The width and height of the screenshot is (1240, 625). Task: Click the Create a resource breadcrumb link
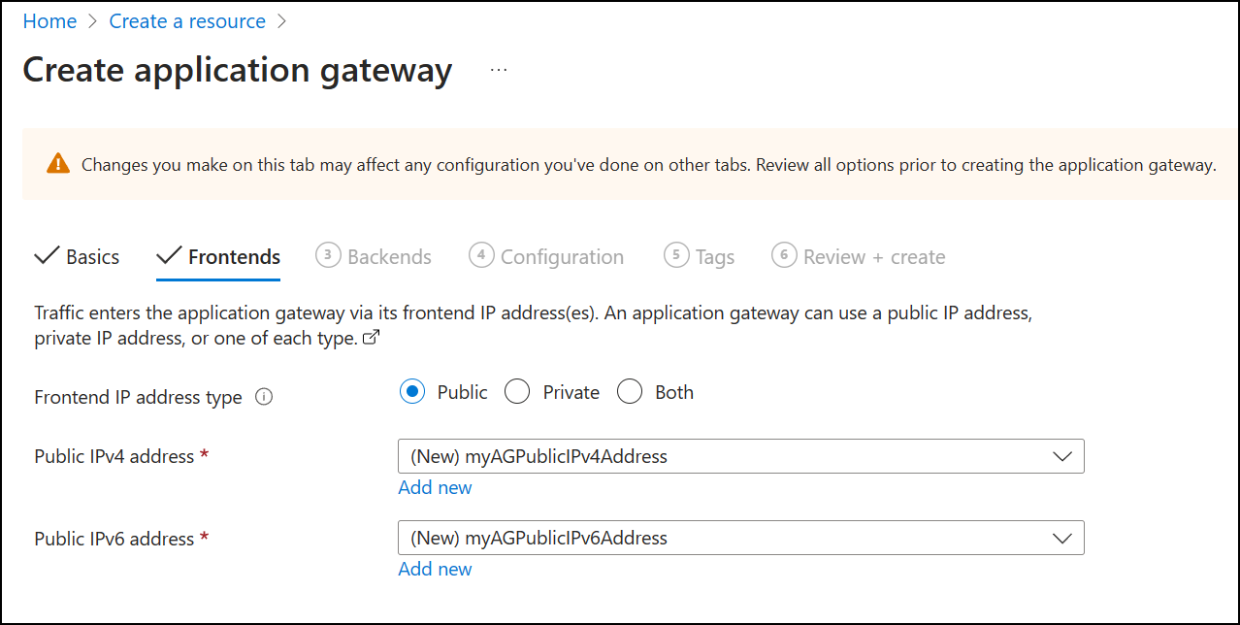click(x=186, y=20)
